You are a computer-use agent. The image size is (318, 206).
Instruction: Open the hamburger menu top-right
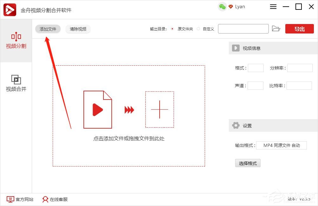273,6
